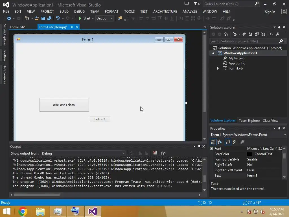Click the Collapse All icon in Solution Explorer
Screen dimensions: 289x217
click(257, 34)
